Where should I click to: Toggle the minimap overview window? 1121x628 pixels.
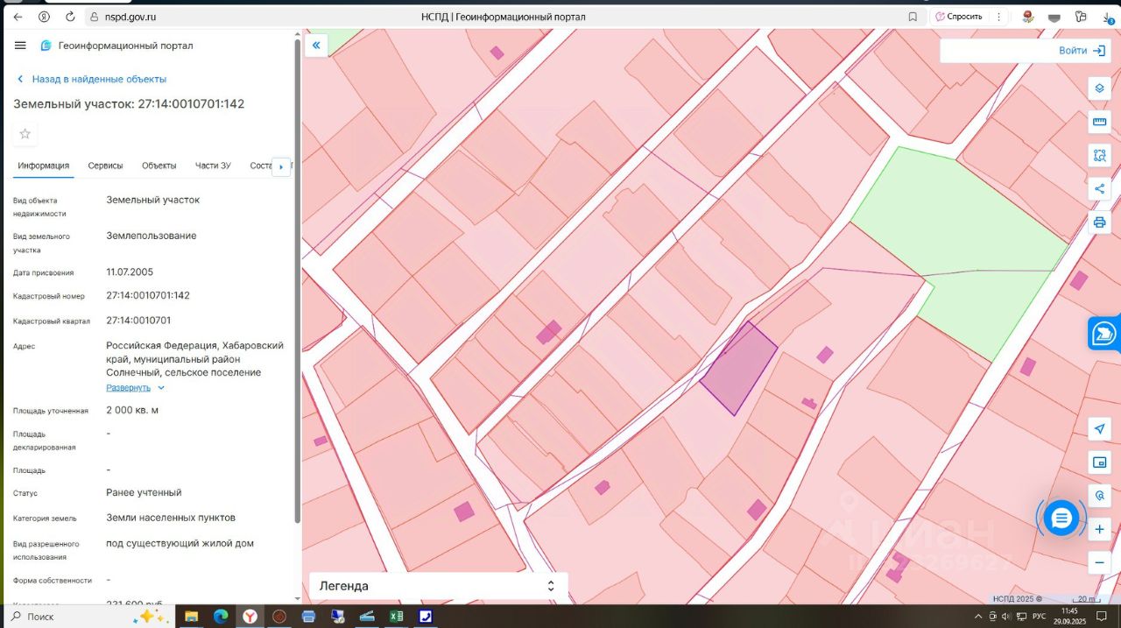1099,462
